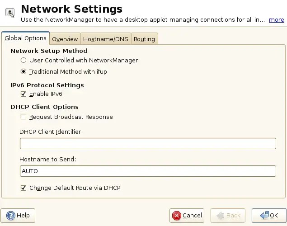The image size is (287, 226).
Task: Toggle Change Default Route via DHCP
Action: click(24, 188)
